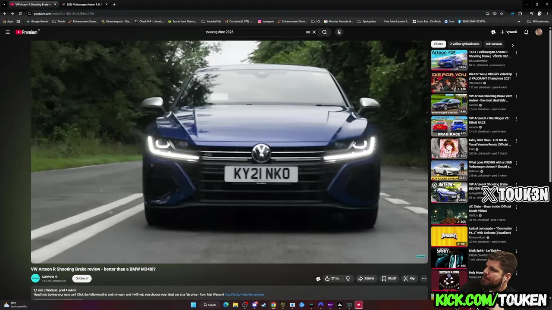Open the weather widget showing 10°C
The height and width of the screenshot is (310, 552).
15,305
